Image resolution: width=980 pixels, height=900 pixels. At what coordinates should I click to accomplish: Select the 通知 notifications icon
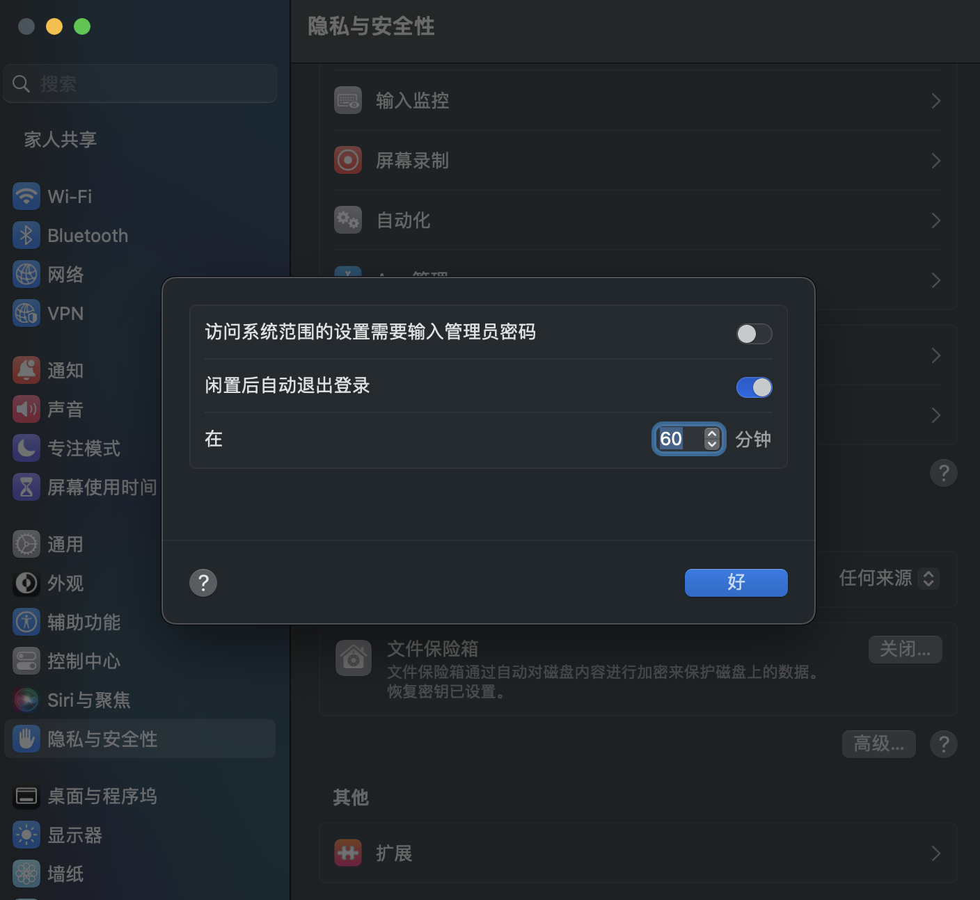[x=26, y=370]
